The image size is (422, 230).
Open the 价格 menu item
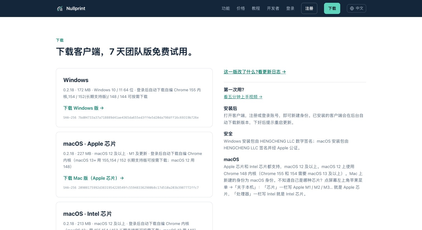tap(241, 8)
